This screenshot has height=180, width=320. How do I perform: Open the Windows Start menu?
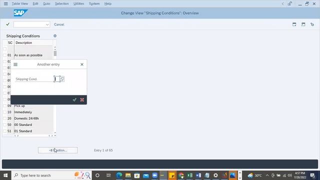click(x=5, y=175)
